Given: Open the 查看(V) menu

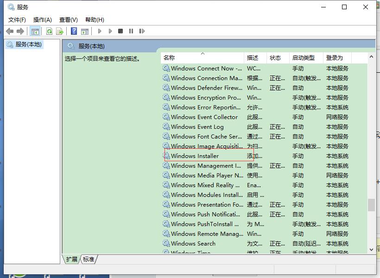Looking at the screenshot, I should (69, 19).
